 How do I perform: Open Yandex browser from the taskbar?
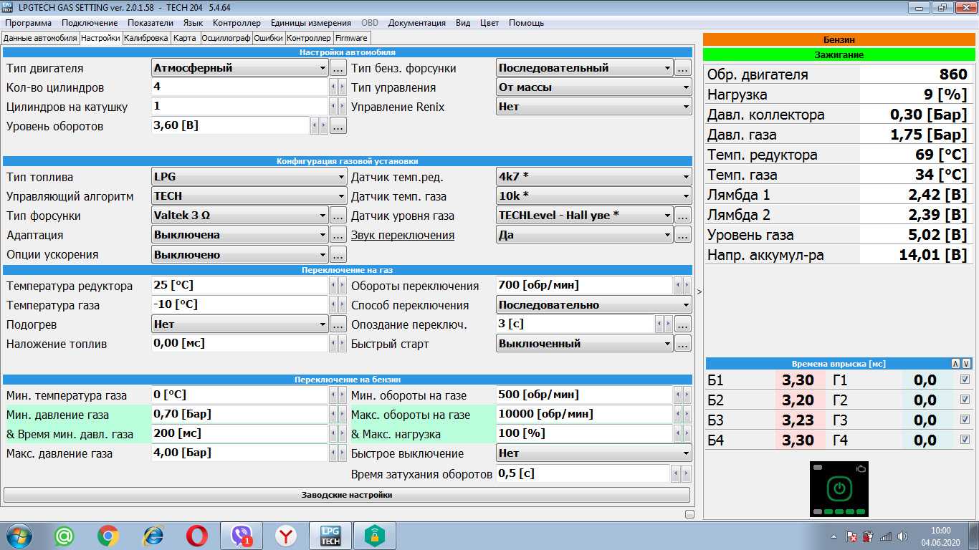pyautogui.click(x=286, y=536)
